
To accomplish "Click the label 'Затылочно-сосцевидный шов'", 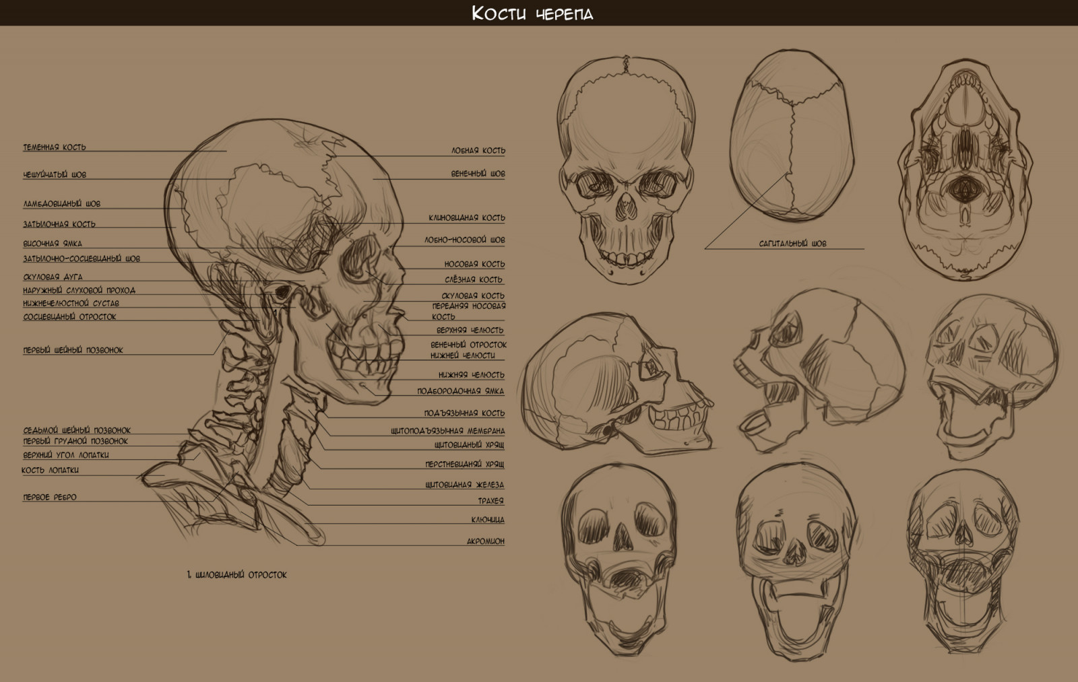I will [x=82, y=259].
